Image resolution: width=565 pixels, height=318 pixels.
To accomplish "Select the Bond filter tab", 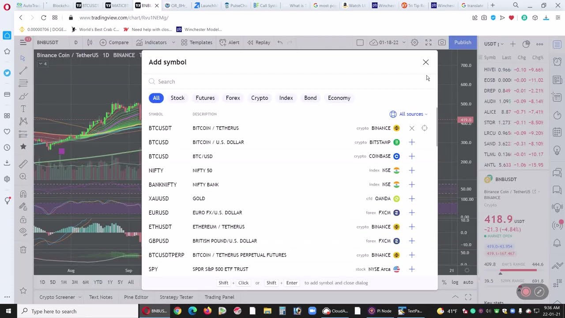I will pos(310,98).
